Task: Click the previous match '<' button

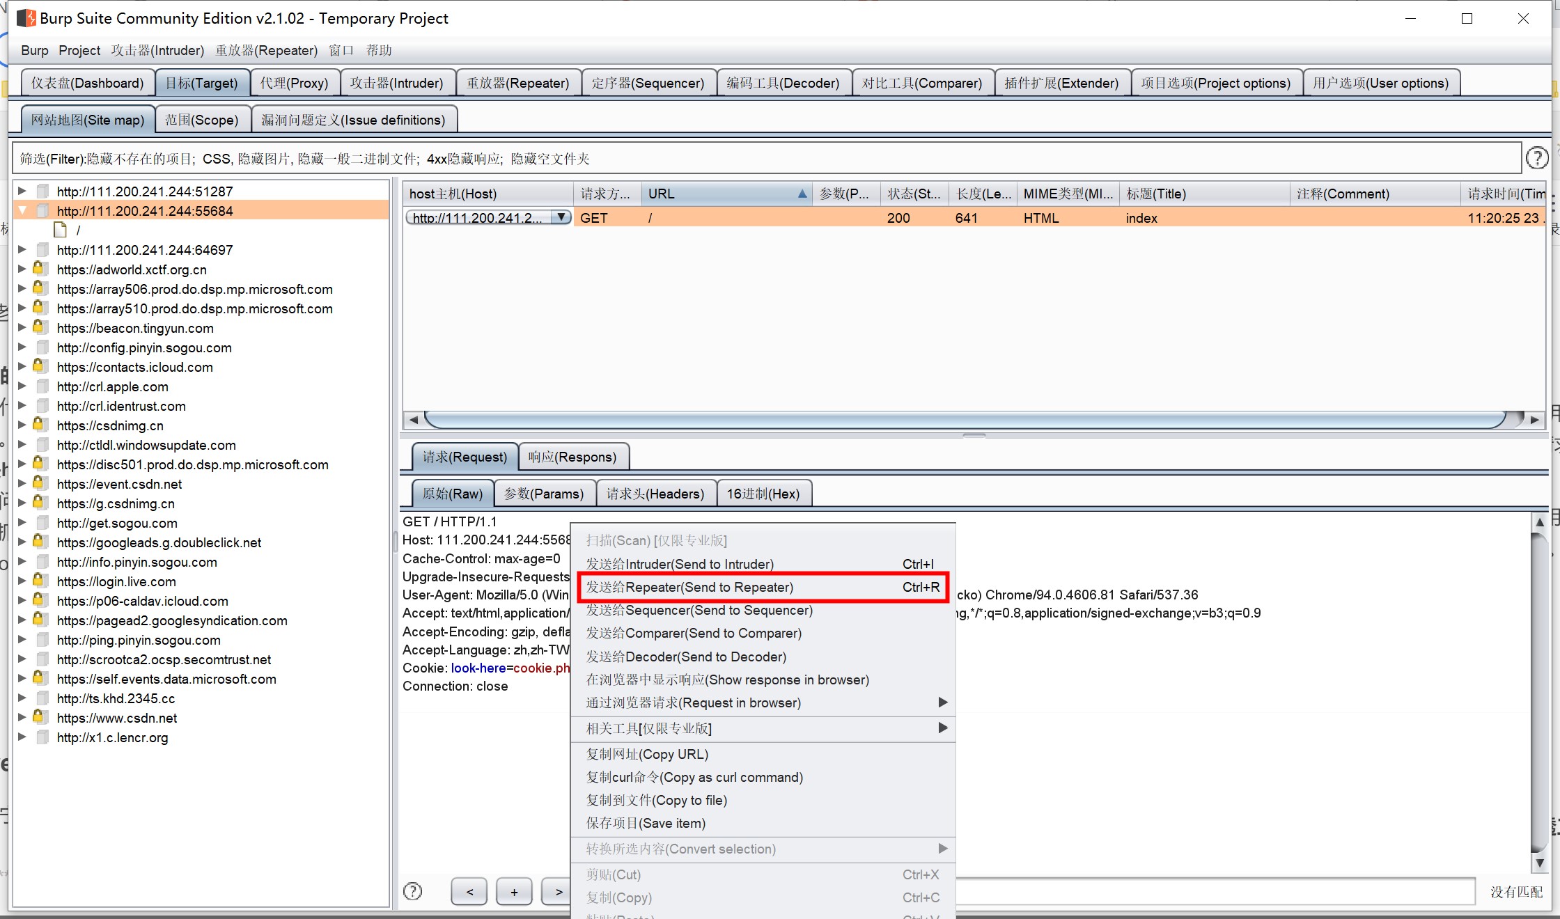Action: click(x=469, y=891)
